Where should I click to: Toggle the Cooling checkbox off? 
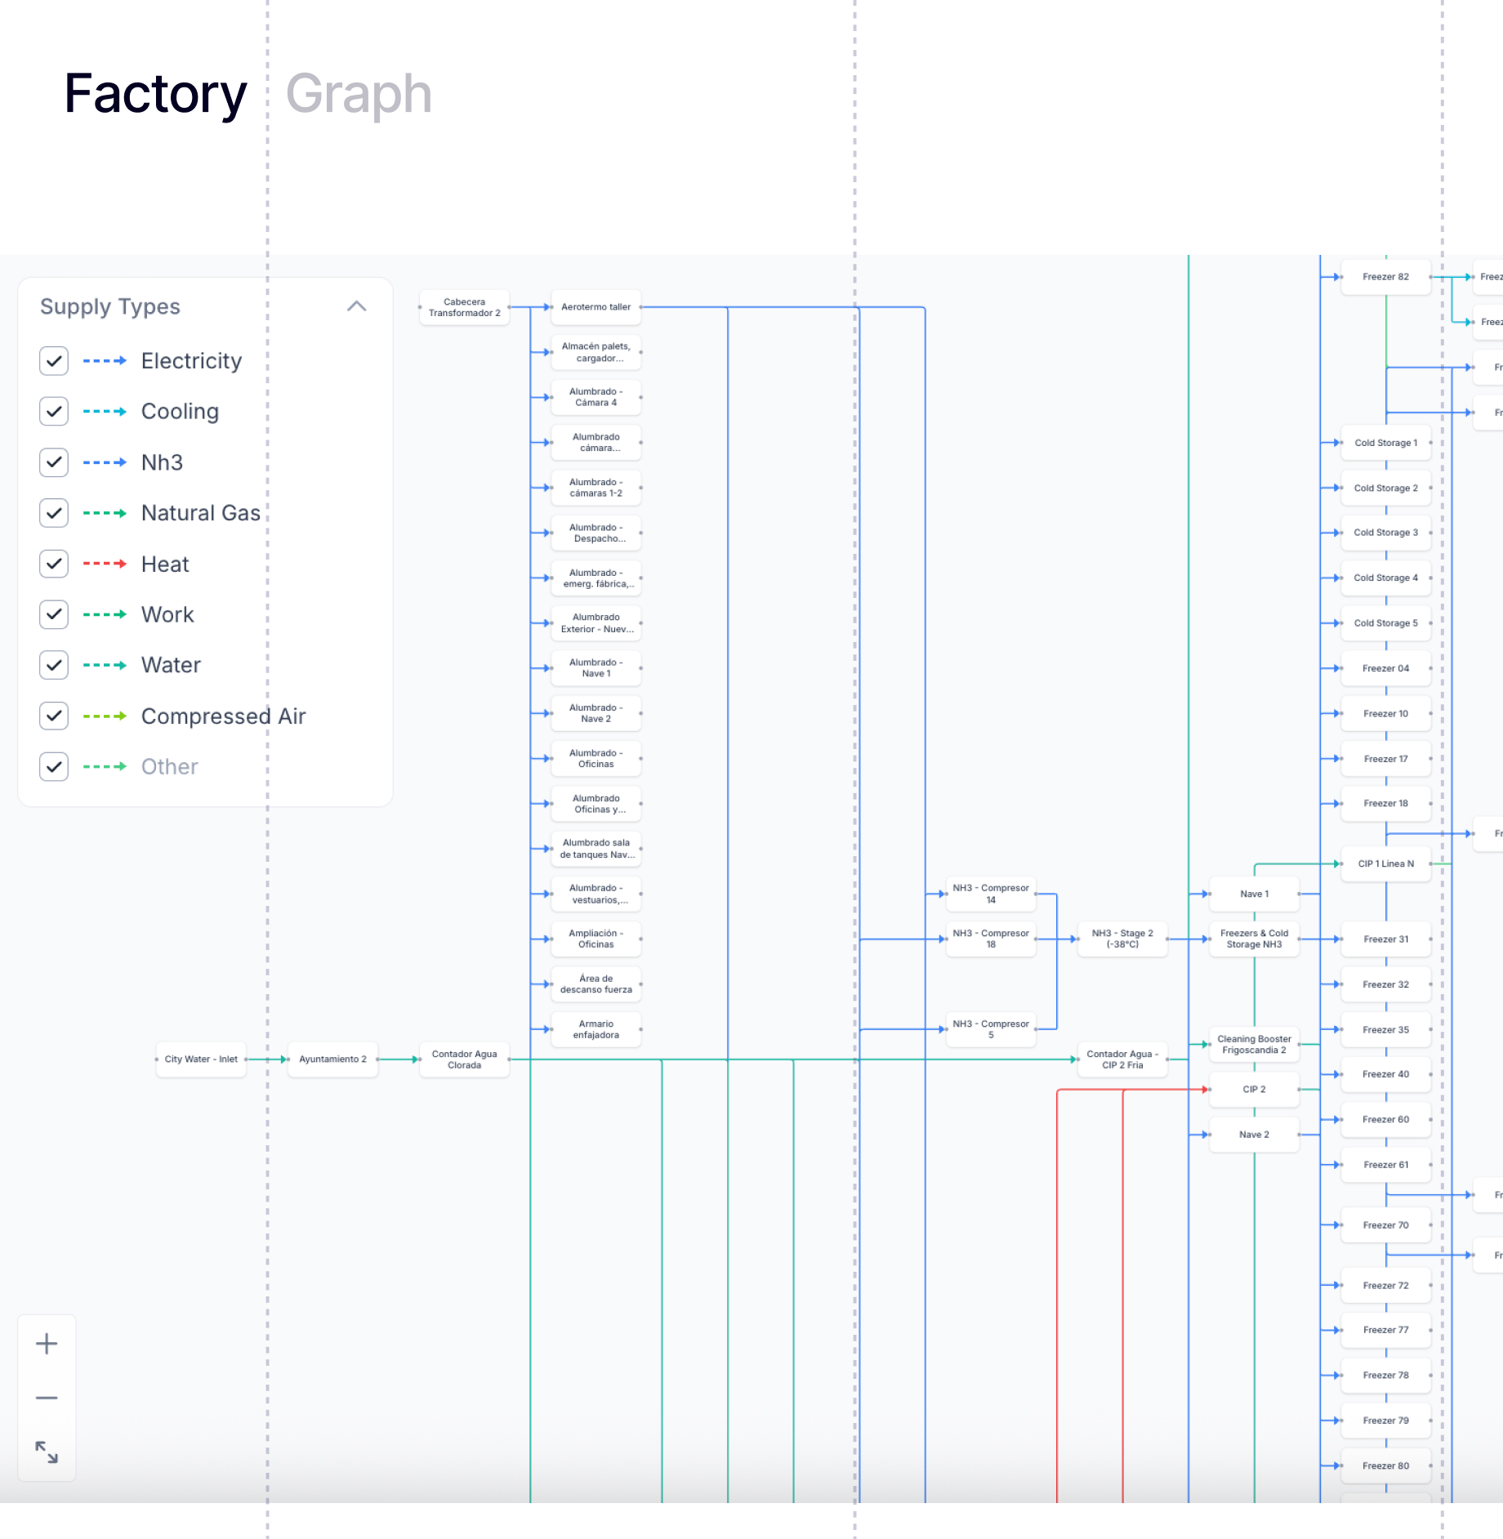click(54, 412)
